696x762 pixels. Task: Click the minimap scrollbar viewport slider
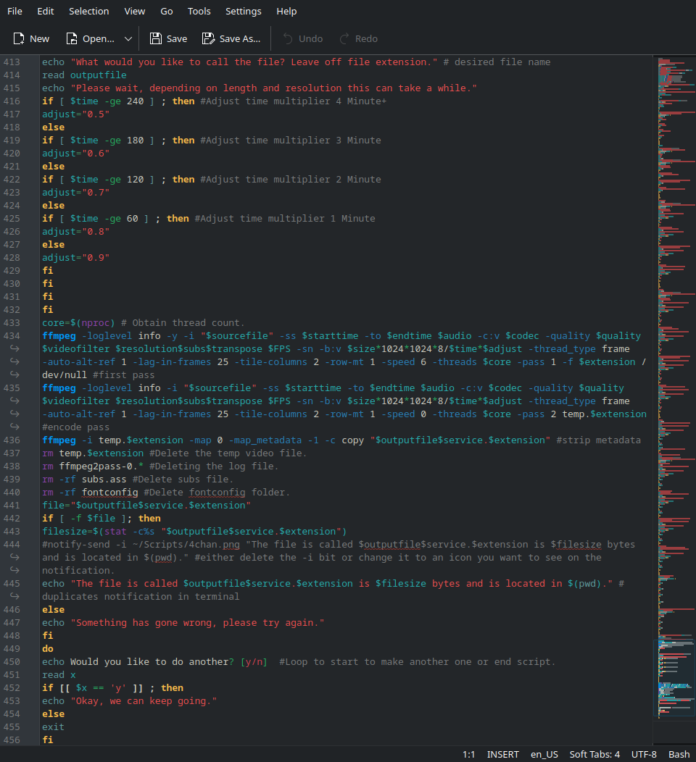(x=674, y=679)
